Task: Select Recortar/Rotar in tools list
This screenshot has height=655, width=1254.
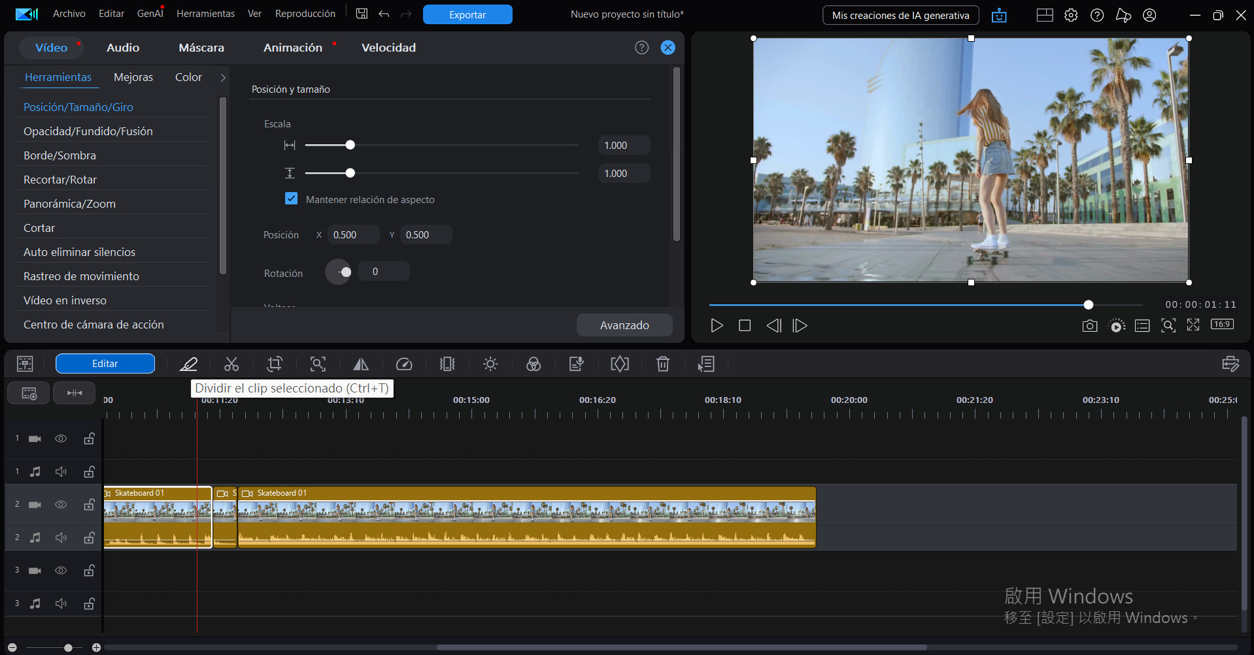Action: pos(60,180)
